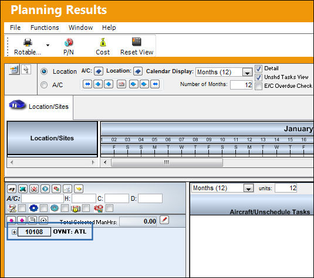Screen dimensions: 314x278
Task: Click the document edit icon before yellow arrow
Action: (67, 188)
